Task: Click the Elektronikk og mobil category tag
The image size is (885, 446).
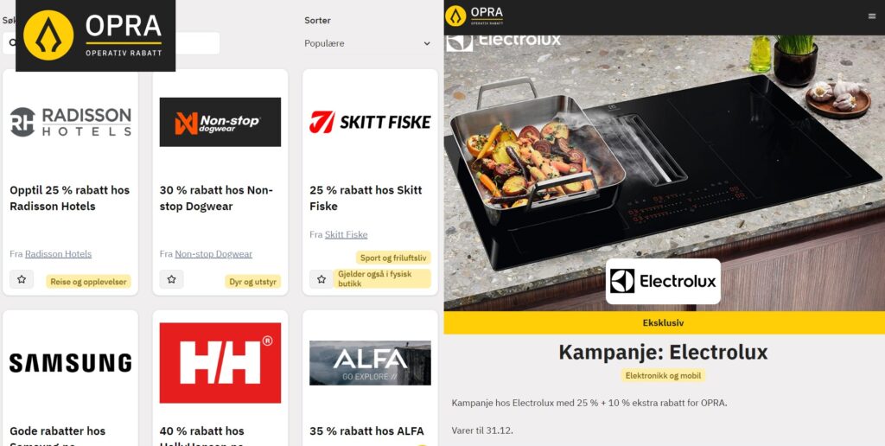Action: click(x=663, y=375)
